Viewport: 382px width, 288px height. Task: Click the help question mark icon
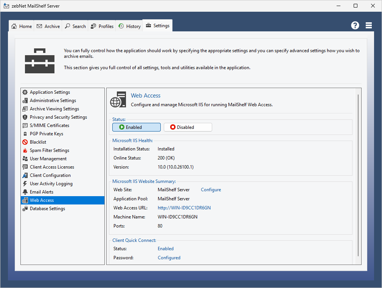point(355,25)
